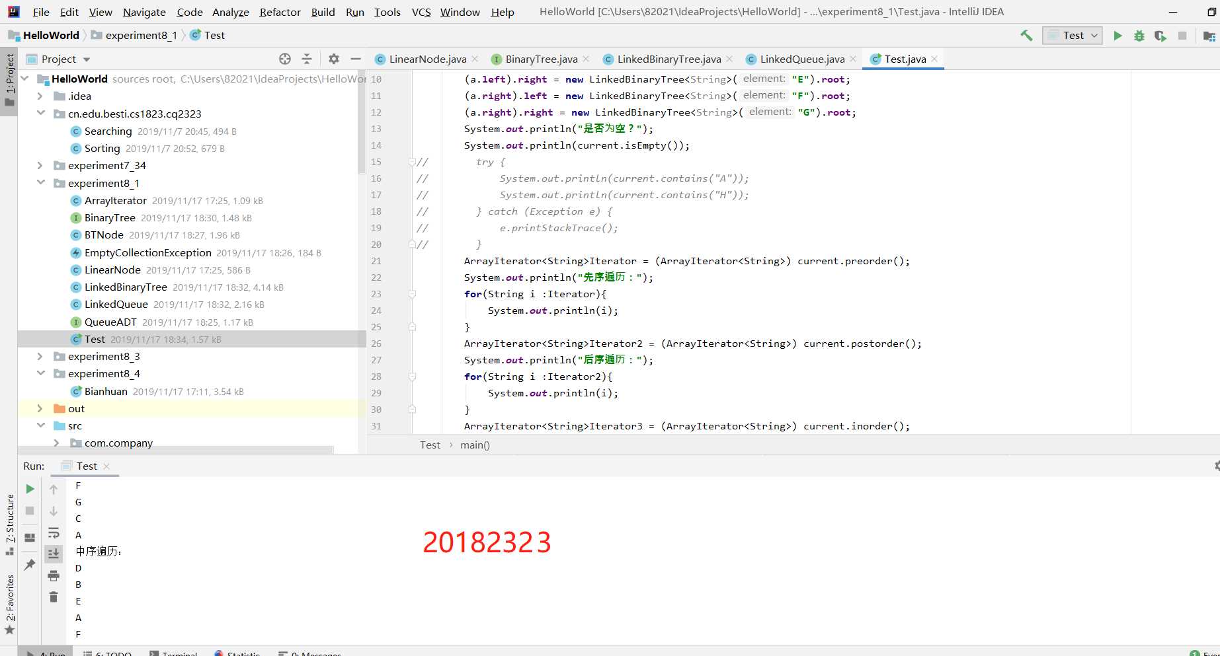Expand the .idea folder
Image resolution: width=1220 pixels, height=656 pixels.
(x=40, y=96)
